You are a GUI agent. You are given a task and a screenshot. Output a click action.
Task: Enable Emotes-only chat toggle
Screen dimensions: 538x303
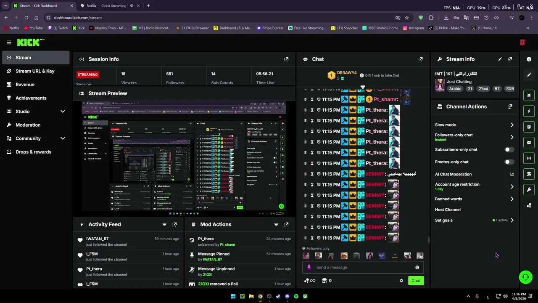[509, 162]
